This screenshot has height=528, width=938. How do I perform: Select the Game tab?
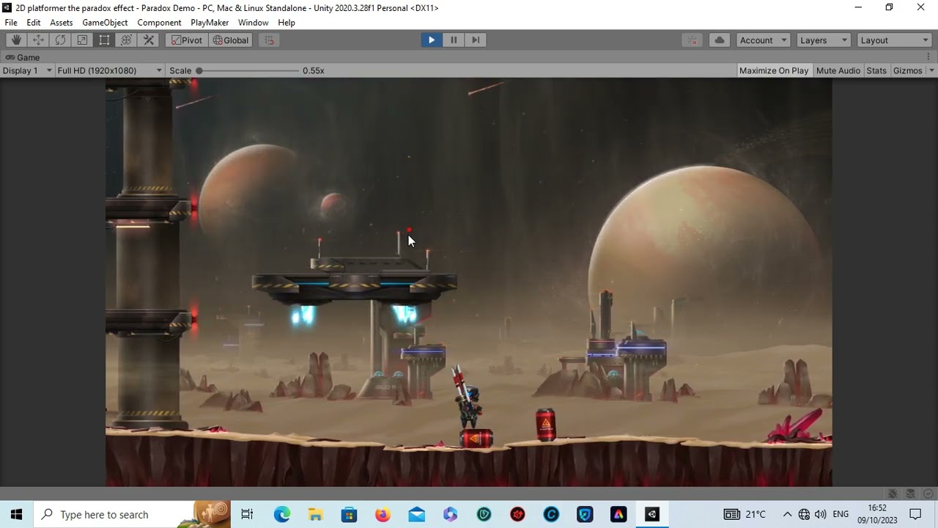(x=23, y=57)
